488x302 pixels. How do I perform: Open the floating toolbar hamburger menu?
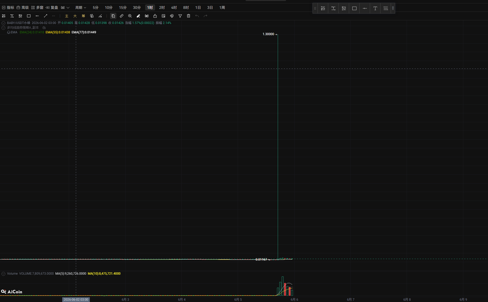[386, 8]
